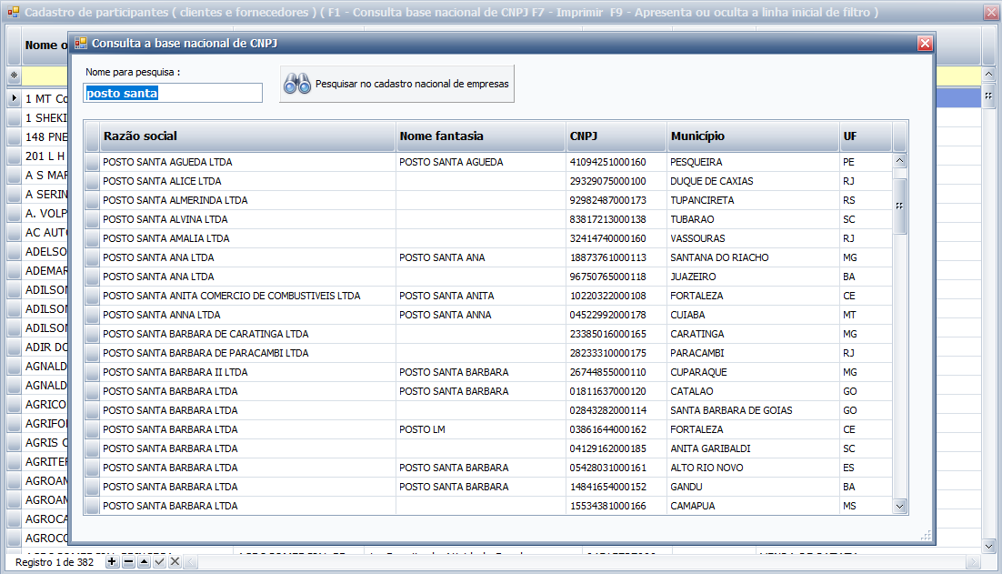This screenshot has width=1002, height=574.
Task: Select the DUQUE DE CAXIAS cell
Action: [753, 182]
